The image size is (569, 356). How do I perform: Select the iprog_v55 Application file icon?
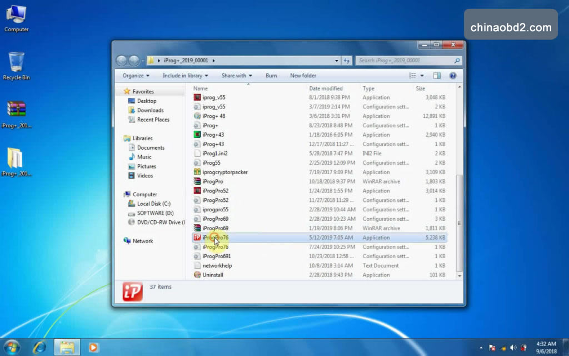pos(197,97)
